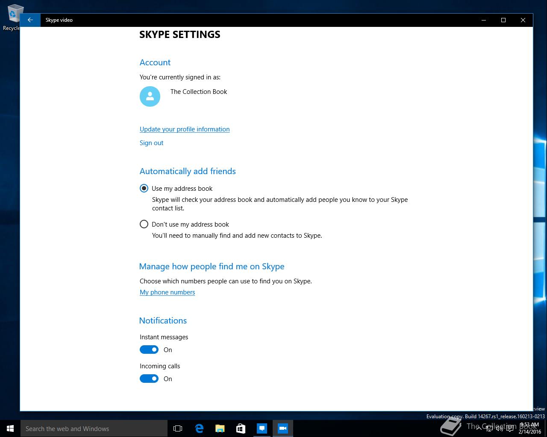Screen dimensions: 547x437
Task: Open Update your profile information link
Action: click(x=185, y=129)
